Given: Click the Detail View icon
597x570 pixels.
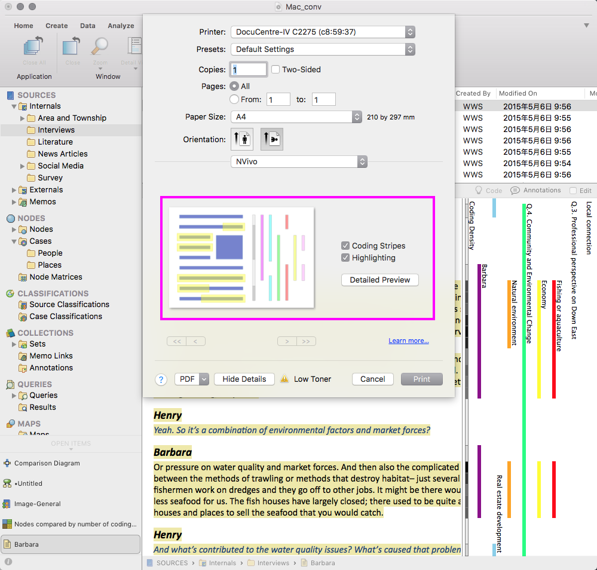Looking at the screenshot, I should coord(134,46).
